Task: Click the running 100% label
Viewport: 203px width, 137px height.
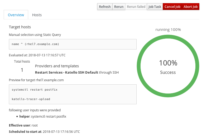Action: coord(168,30)
